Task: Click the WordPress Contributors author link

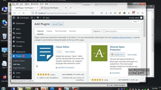Action: 66,67
